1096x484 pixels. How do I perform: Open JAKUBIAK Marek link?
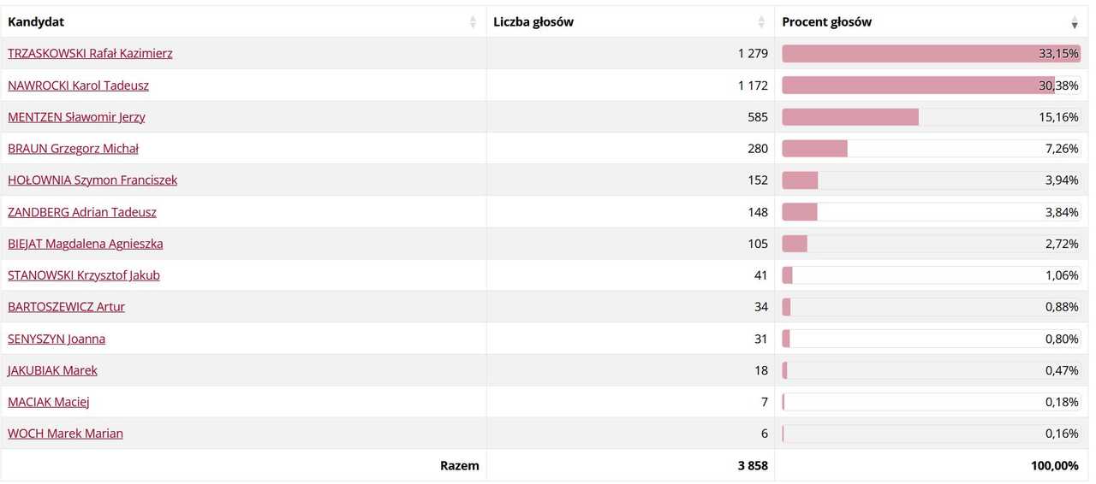[52, 370]
